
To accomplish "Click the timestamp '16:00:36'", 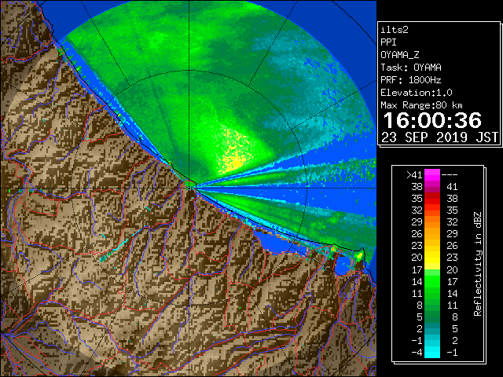I will coord(432,120).
